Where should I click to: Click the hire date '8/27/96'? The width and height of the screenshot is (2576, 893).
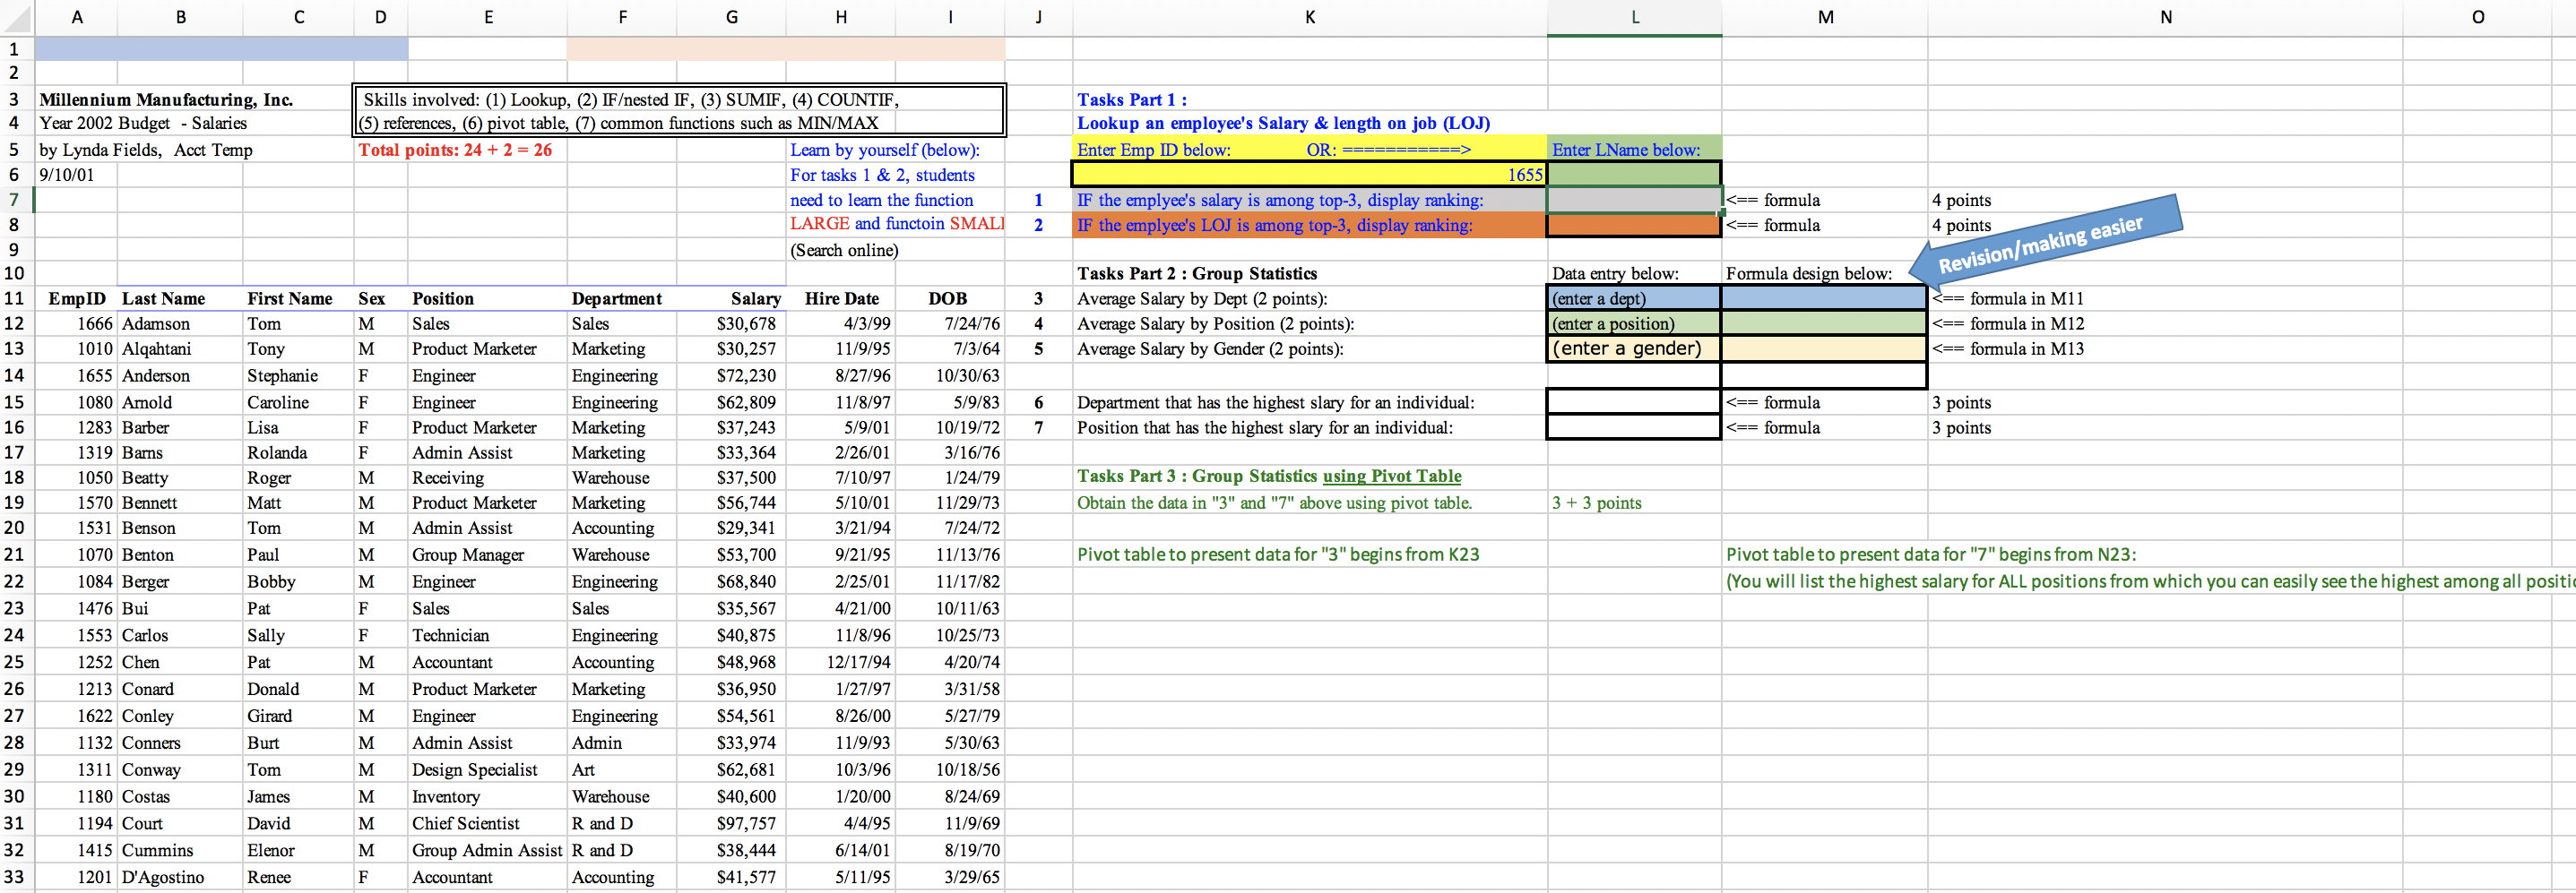pyautogui.click(x=841, y=375)
